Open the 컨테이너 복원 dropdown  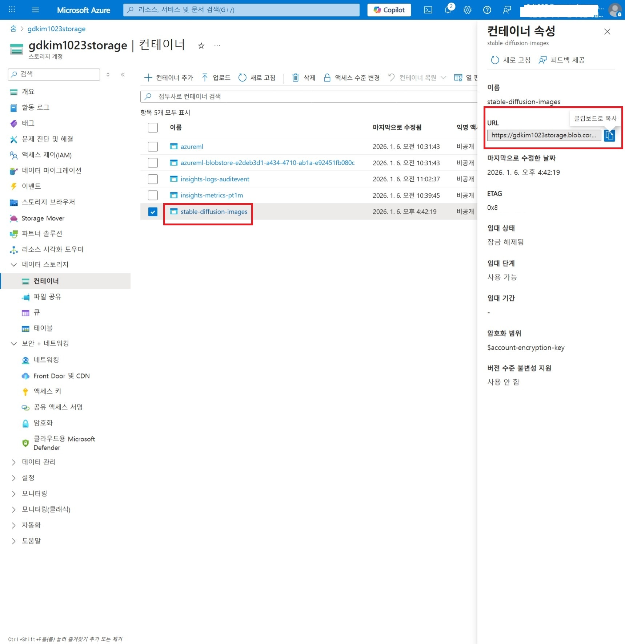point(417,78)
